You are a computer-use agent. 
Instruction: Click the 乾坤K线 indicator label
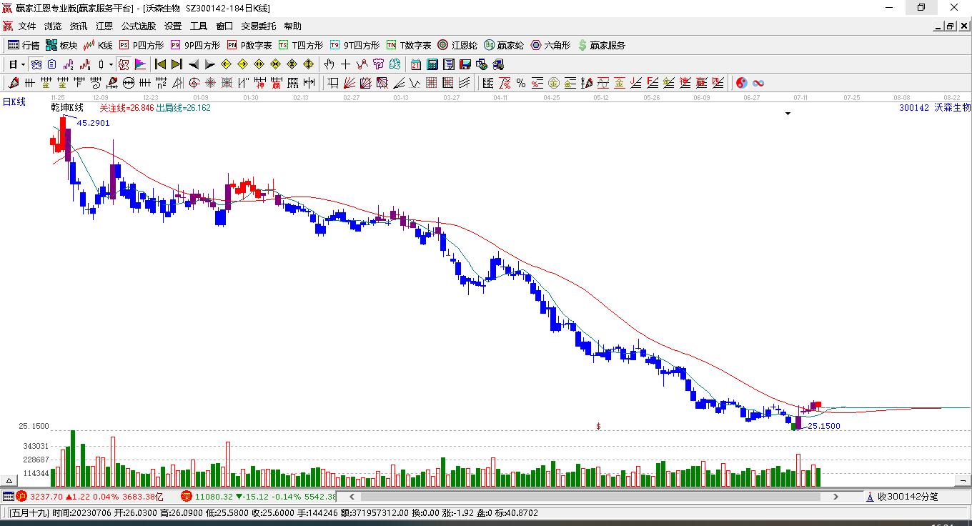(x=67, y=108)
